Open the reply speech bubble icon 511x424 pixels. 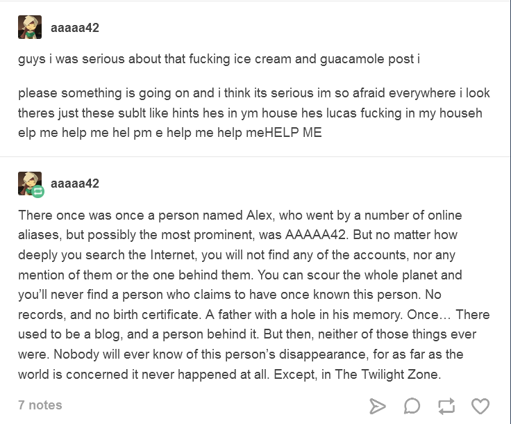(x=412, y=406)
